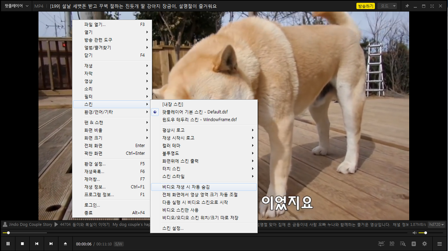Adjust the volume slider handle
The height and width of the screenshot is (251, 448).
tap(425, 233)
